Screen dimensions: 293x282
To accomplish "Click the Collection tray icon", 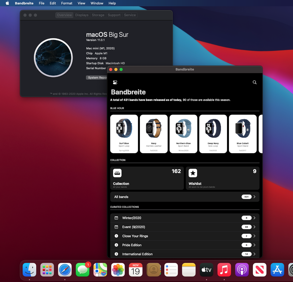I will click(x=117, y=173).
